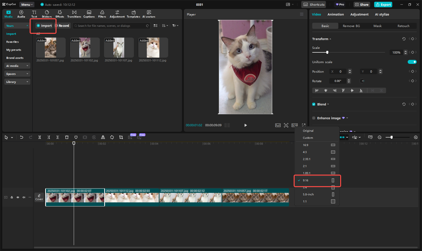The height and width of the screenshot is (251, 422).
Task: Play the preview video
Action: (245, 125)
